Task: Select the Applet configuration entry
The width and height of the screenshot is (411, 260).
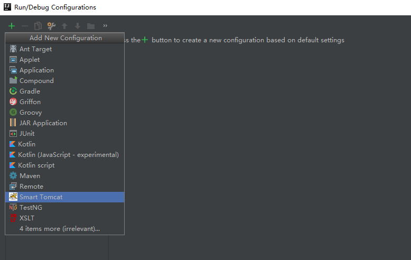Action: tap(30, 60)
